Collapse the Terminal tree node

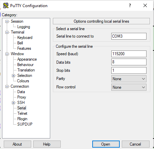tap(7, 33)
